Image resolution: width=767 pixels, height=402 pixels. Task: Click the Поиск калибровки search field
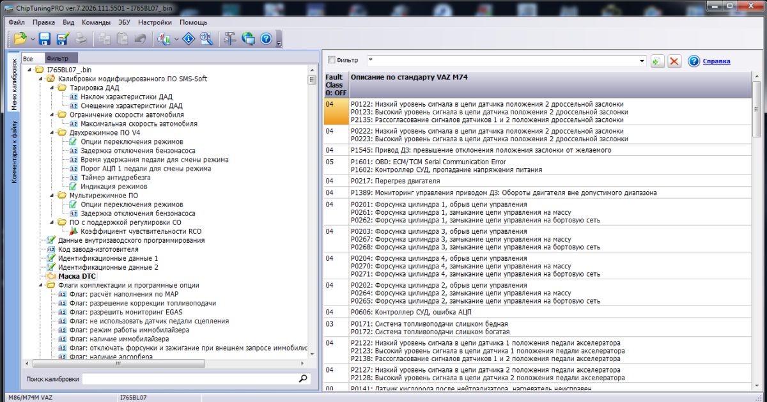tap(190, 379)
